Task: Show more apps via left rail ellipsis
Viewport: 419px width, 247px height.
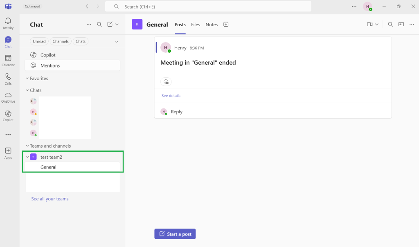Action: tap(8, 135)
